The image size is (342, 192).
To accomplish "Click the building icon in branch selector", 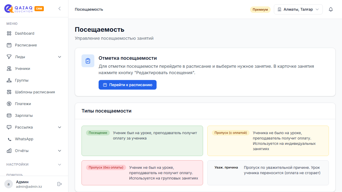I will 279,9.
